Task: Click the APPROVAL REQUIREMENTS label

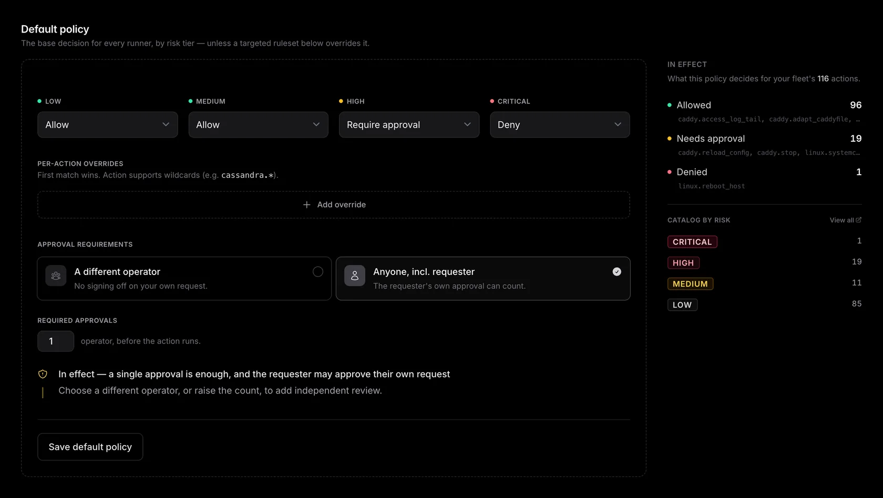Action: pyautogui.click(x=85, y=245)
